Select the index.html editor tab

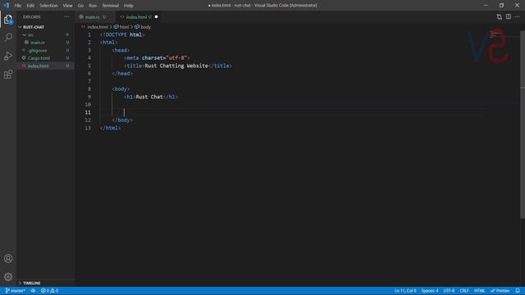tap(139, 16)
